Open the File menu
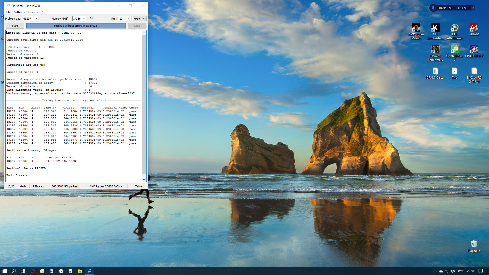 [x=8, y=12]
